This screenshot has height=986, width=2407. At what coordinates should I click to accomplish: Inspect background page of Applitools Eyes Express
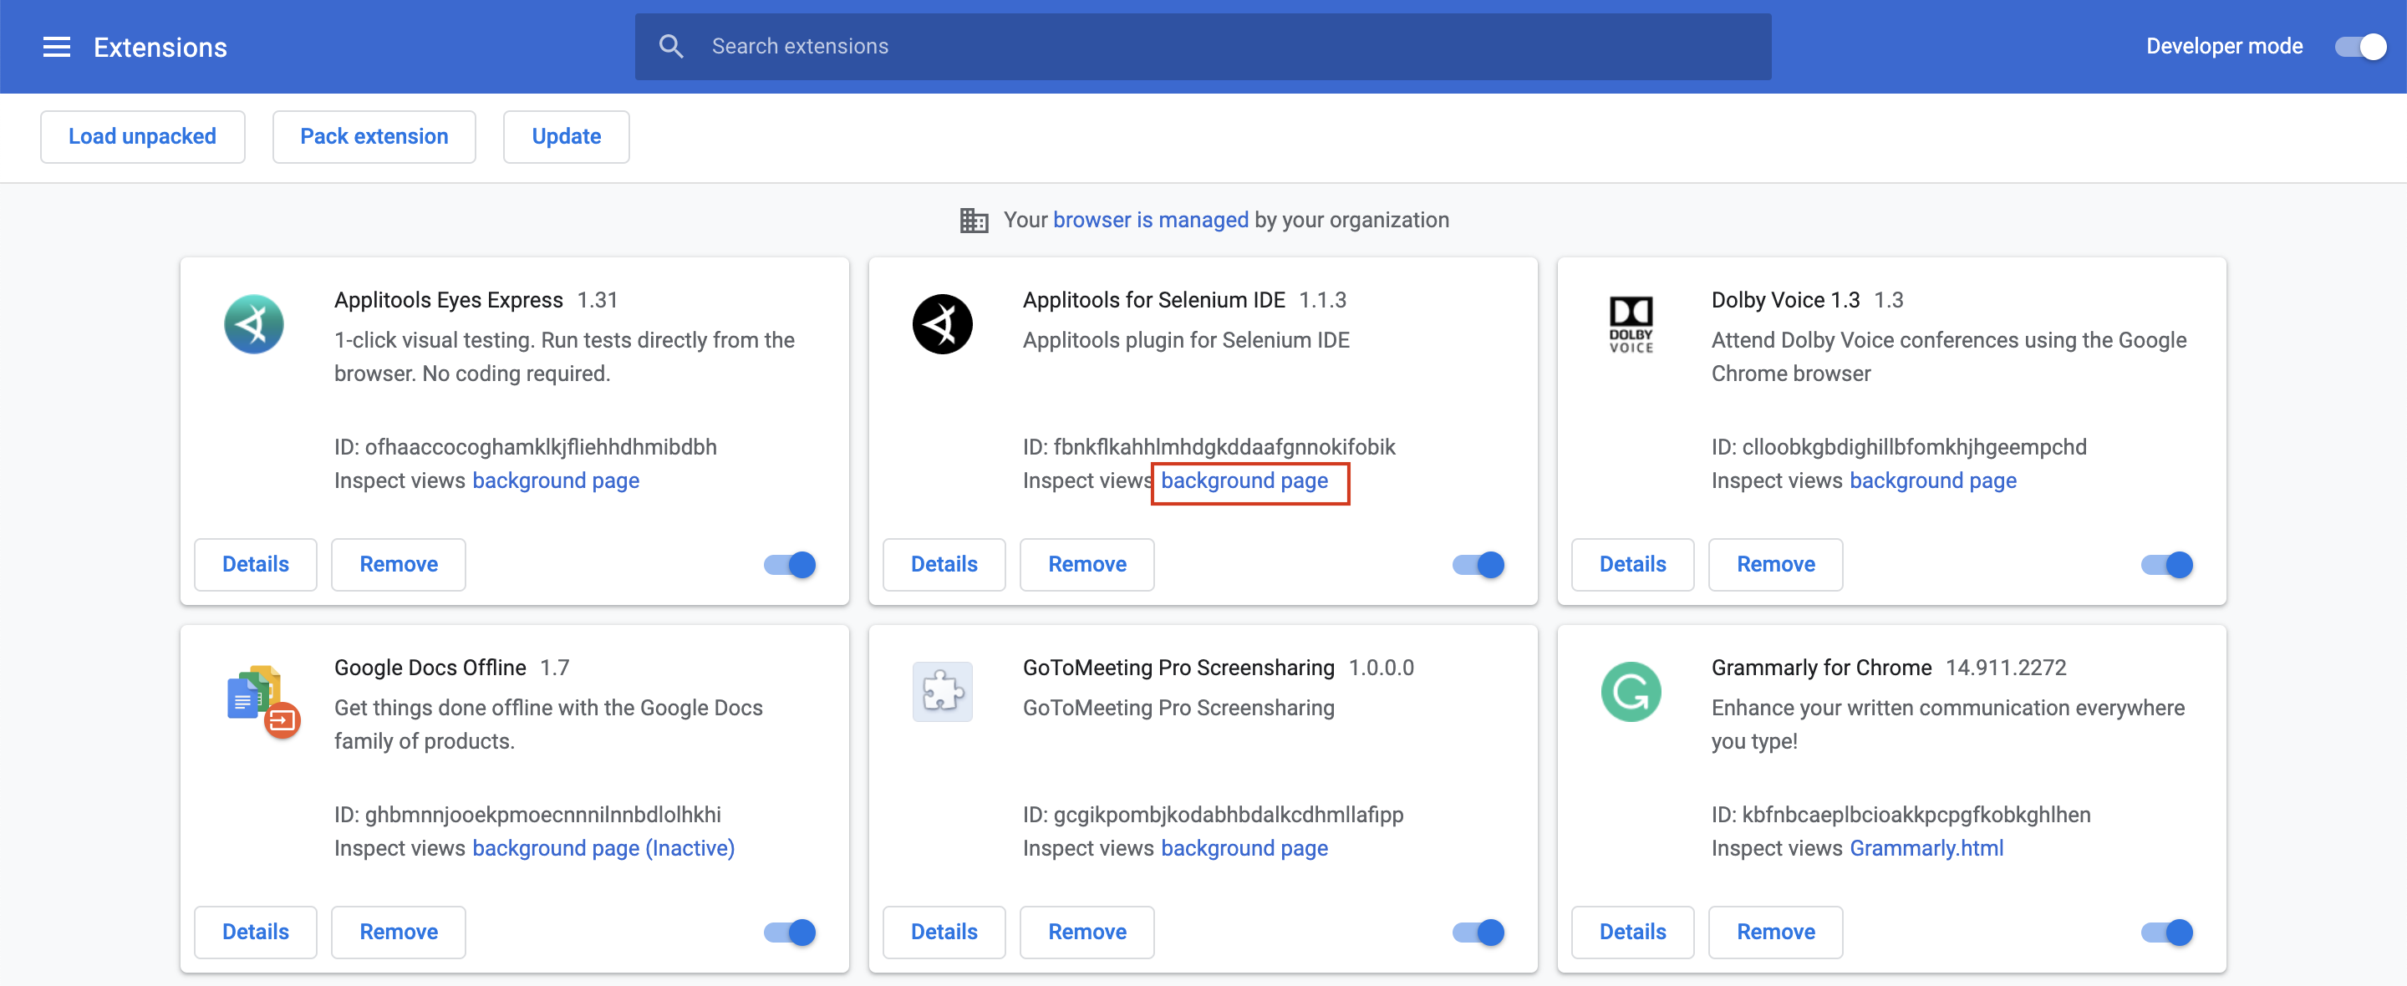(556, 481)
